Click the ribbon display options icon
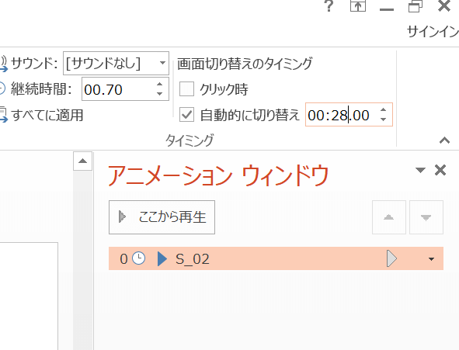Viewport: 459px width, 350px height. (358, 6)
